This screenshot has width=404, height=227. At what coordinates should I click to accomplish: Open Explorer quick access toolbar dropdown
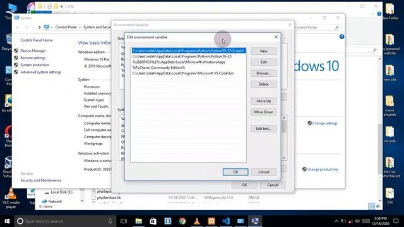coord(62,6)
